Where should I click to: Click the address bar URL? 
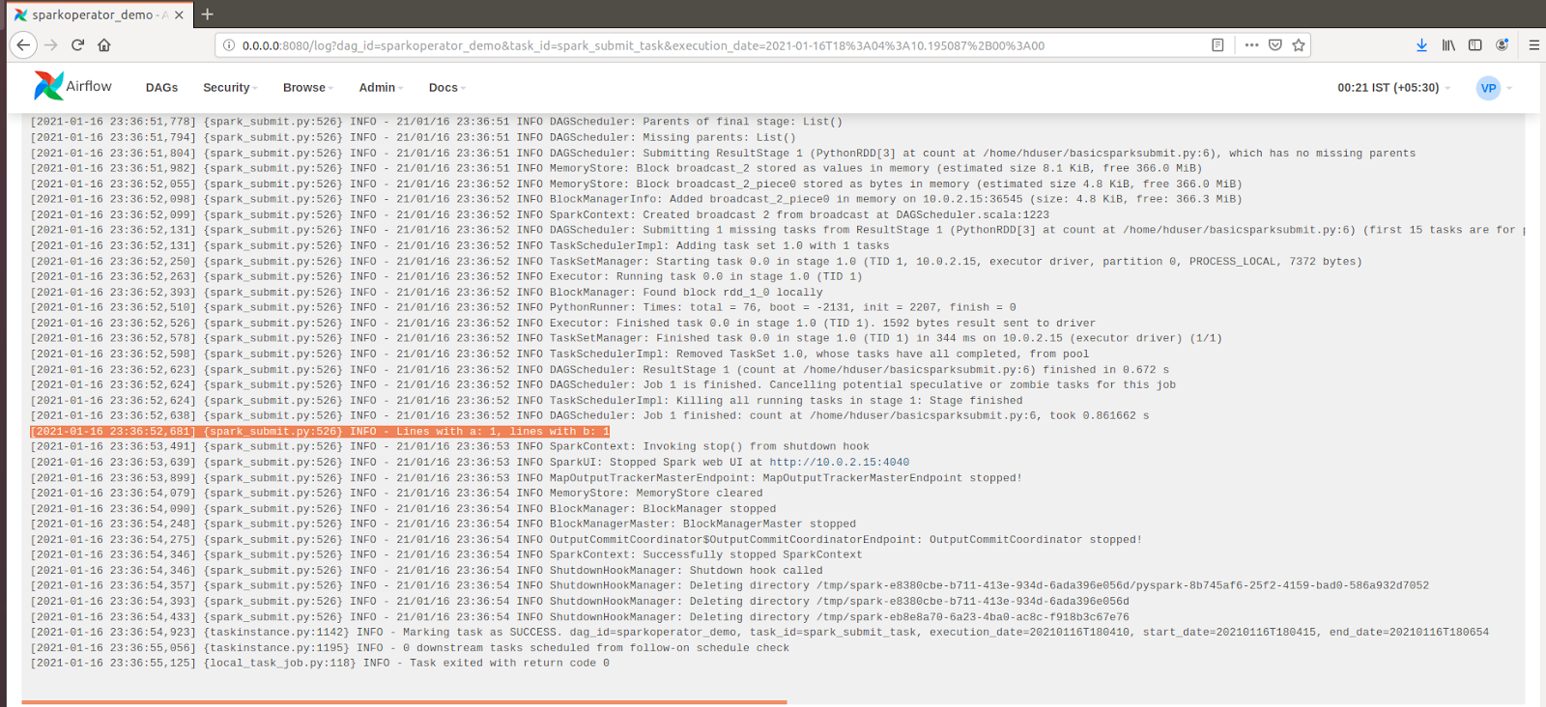tap(643, 45)
